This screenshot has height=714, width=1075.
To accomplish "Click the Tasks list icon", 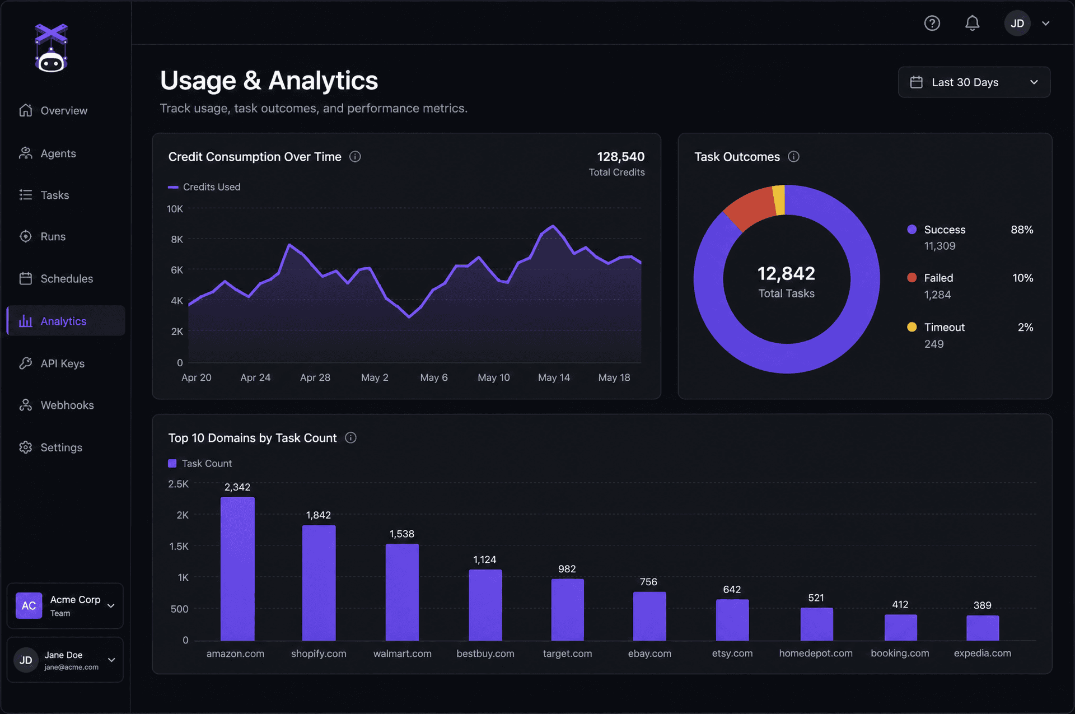I will coord(26,195).
